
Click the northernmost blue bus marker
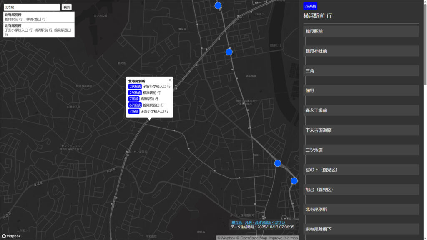pyautogui.click(x=218, y=5)
